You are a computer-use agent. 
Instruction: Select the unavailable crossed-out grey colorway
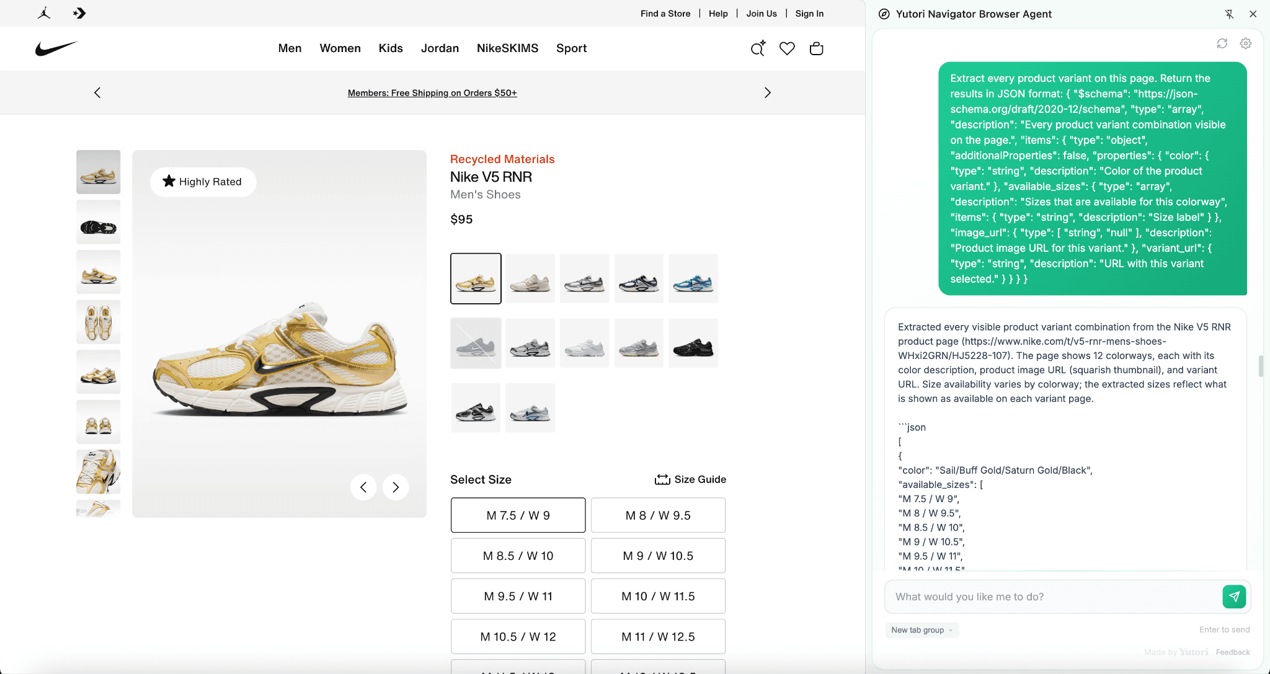click(476, 343)
